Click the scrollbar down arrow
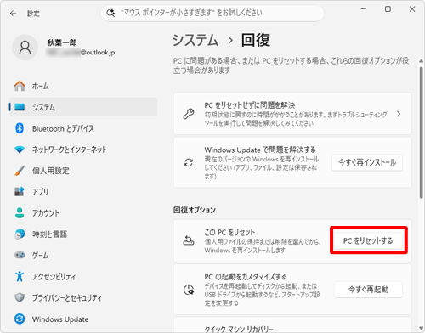 click(x=422, y=329)
